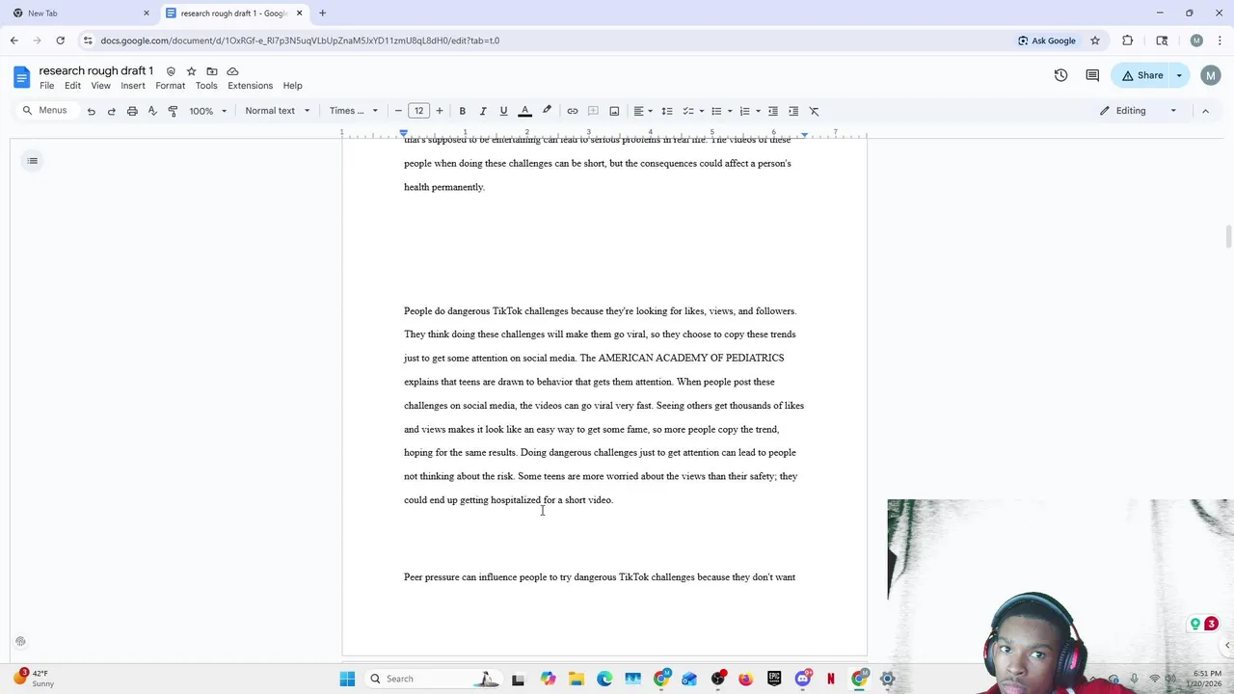Toggle Italic formatting
The image size is (1234, 694).
pyautogui.click(x=483, y=111)
